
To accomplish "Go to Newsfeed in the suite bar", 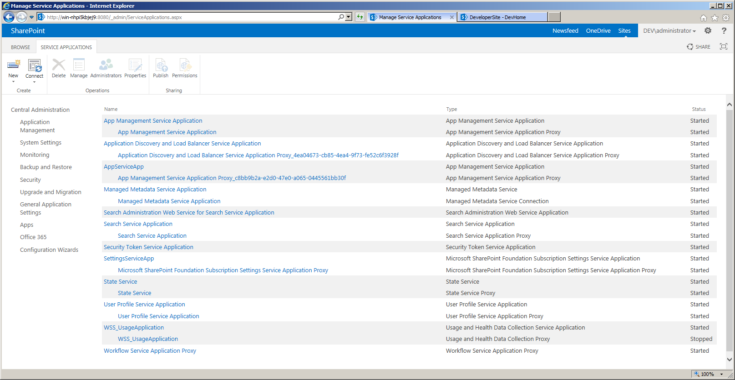I will click(565, 30).
